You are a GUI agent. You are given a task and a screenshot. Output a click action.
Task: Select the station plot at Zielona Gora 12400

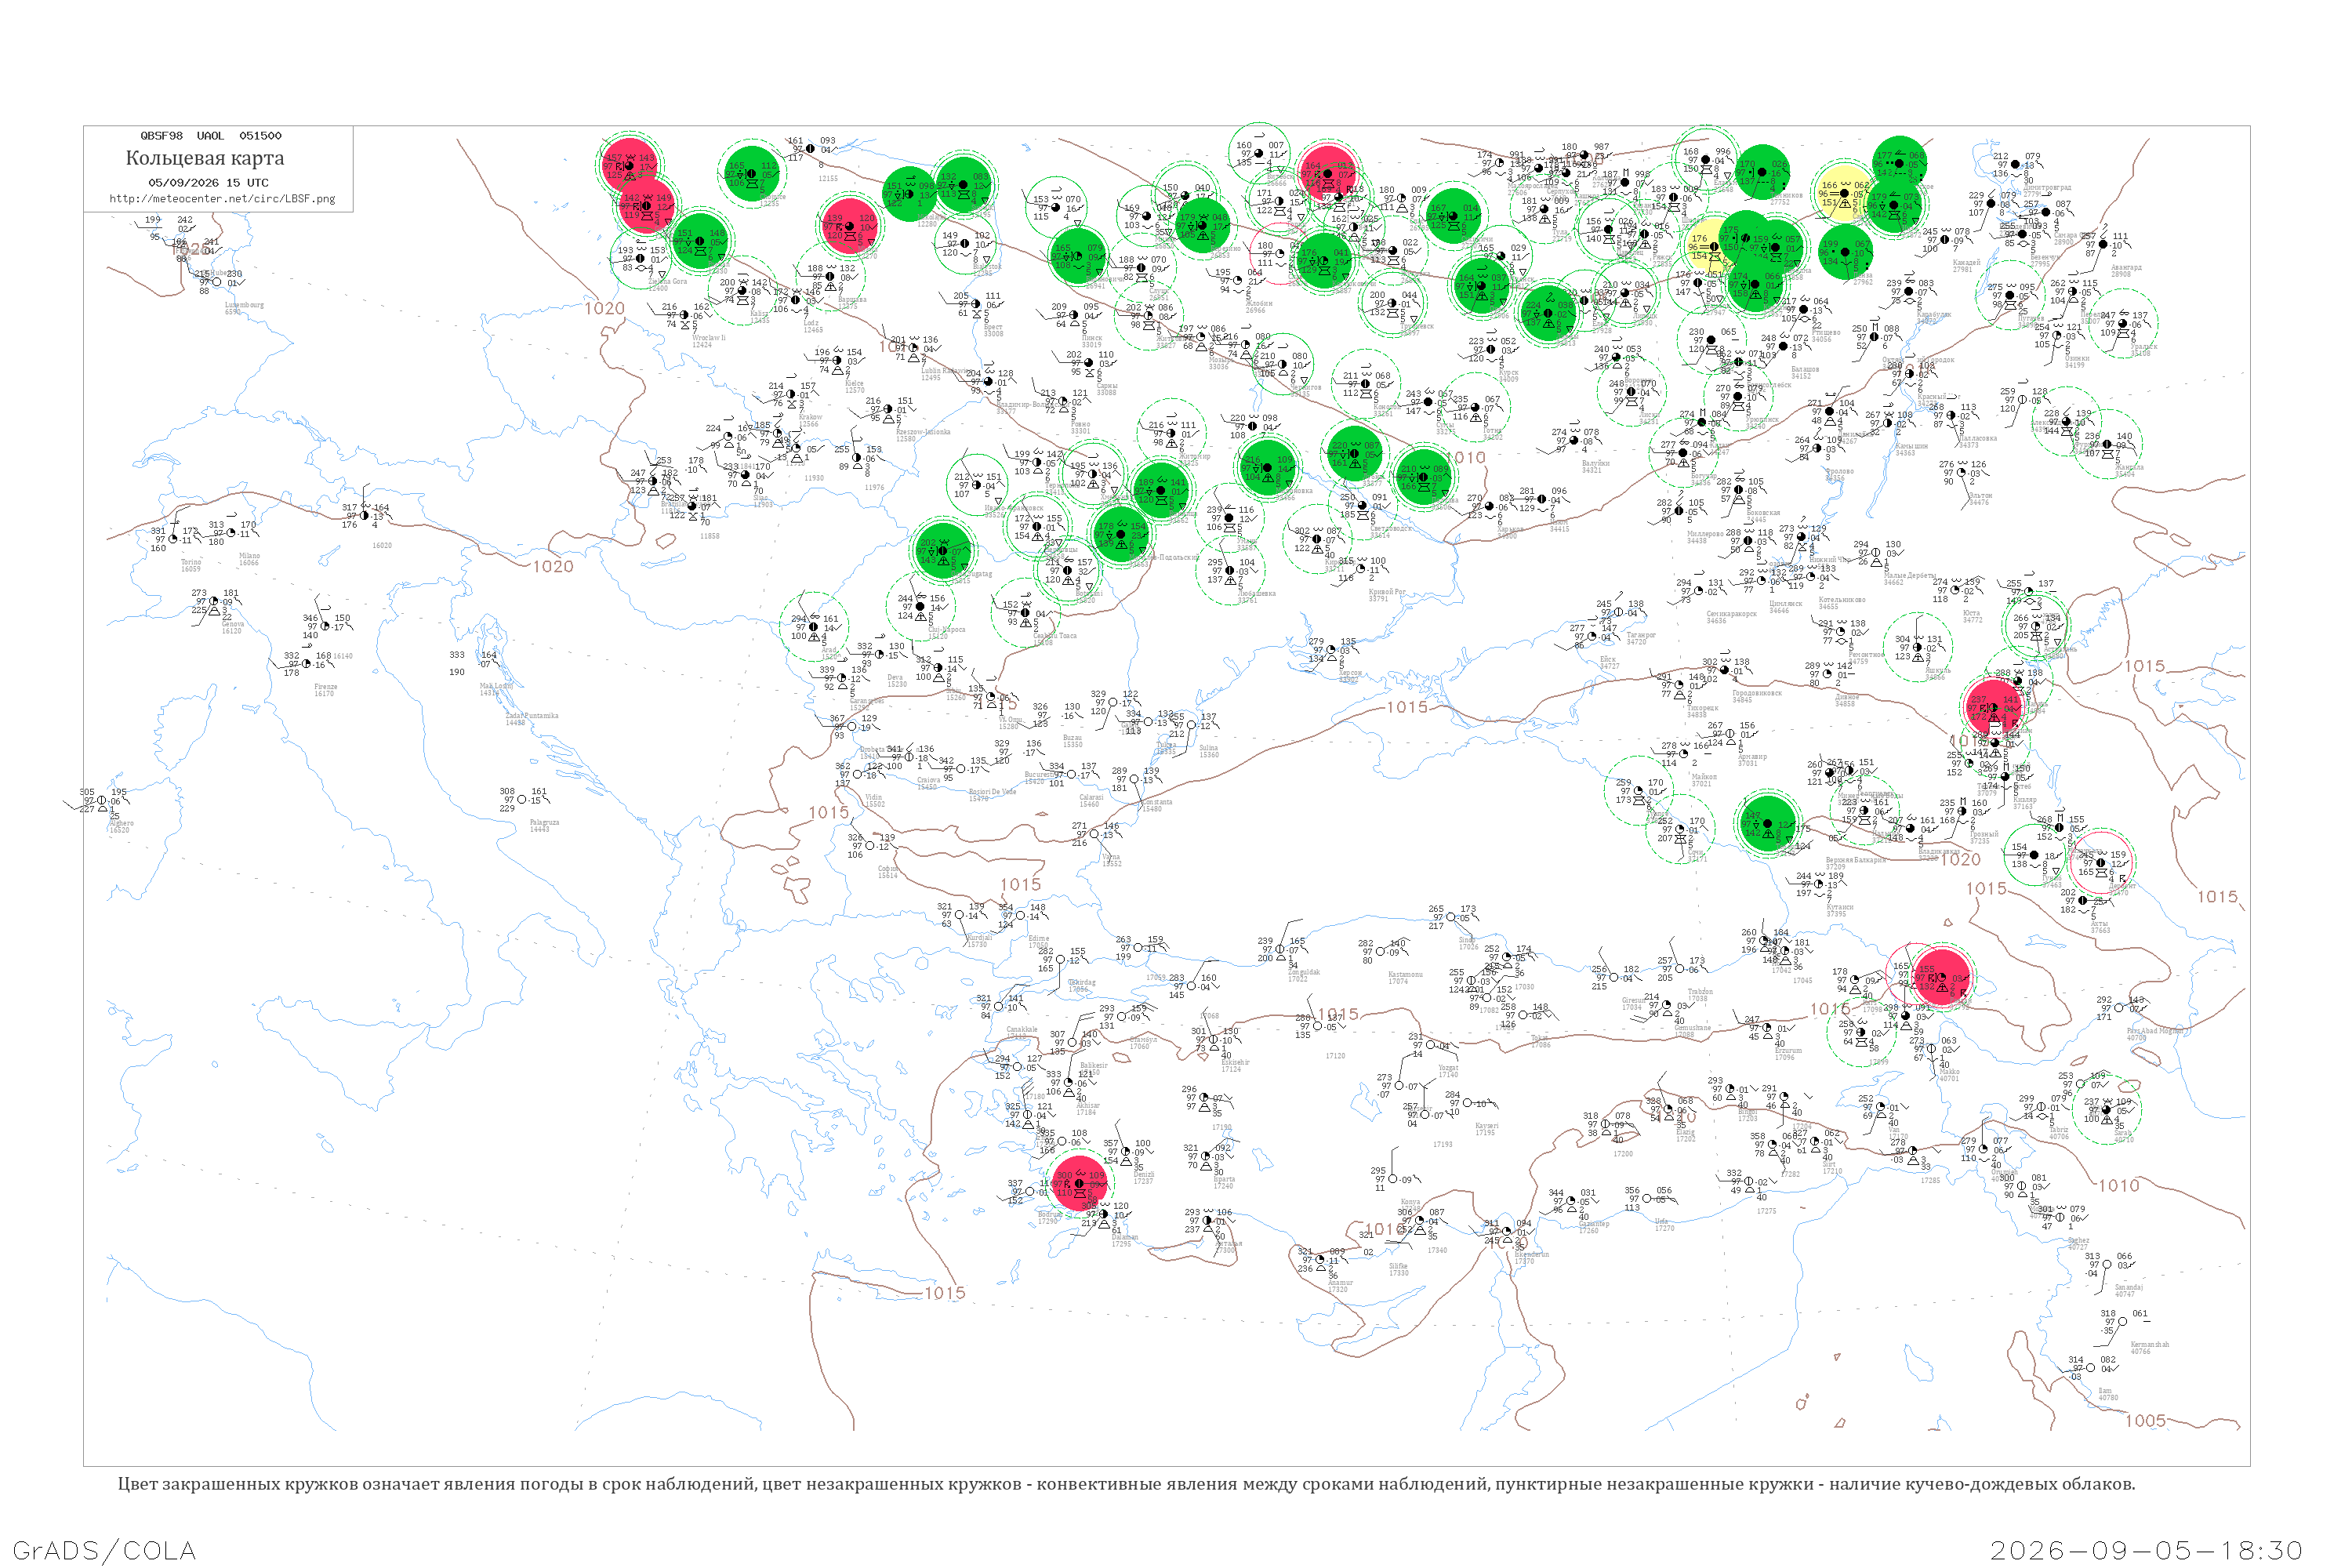tap(640, 259)
